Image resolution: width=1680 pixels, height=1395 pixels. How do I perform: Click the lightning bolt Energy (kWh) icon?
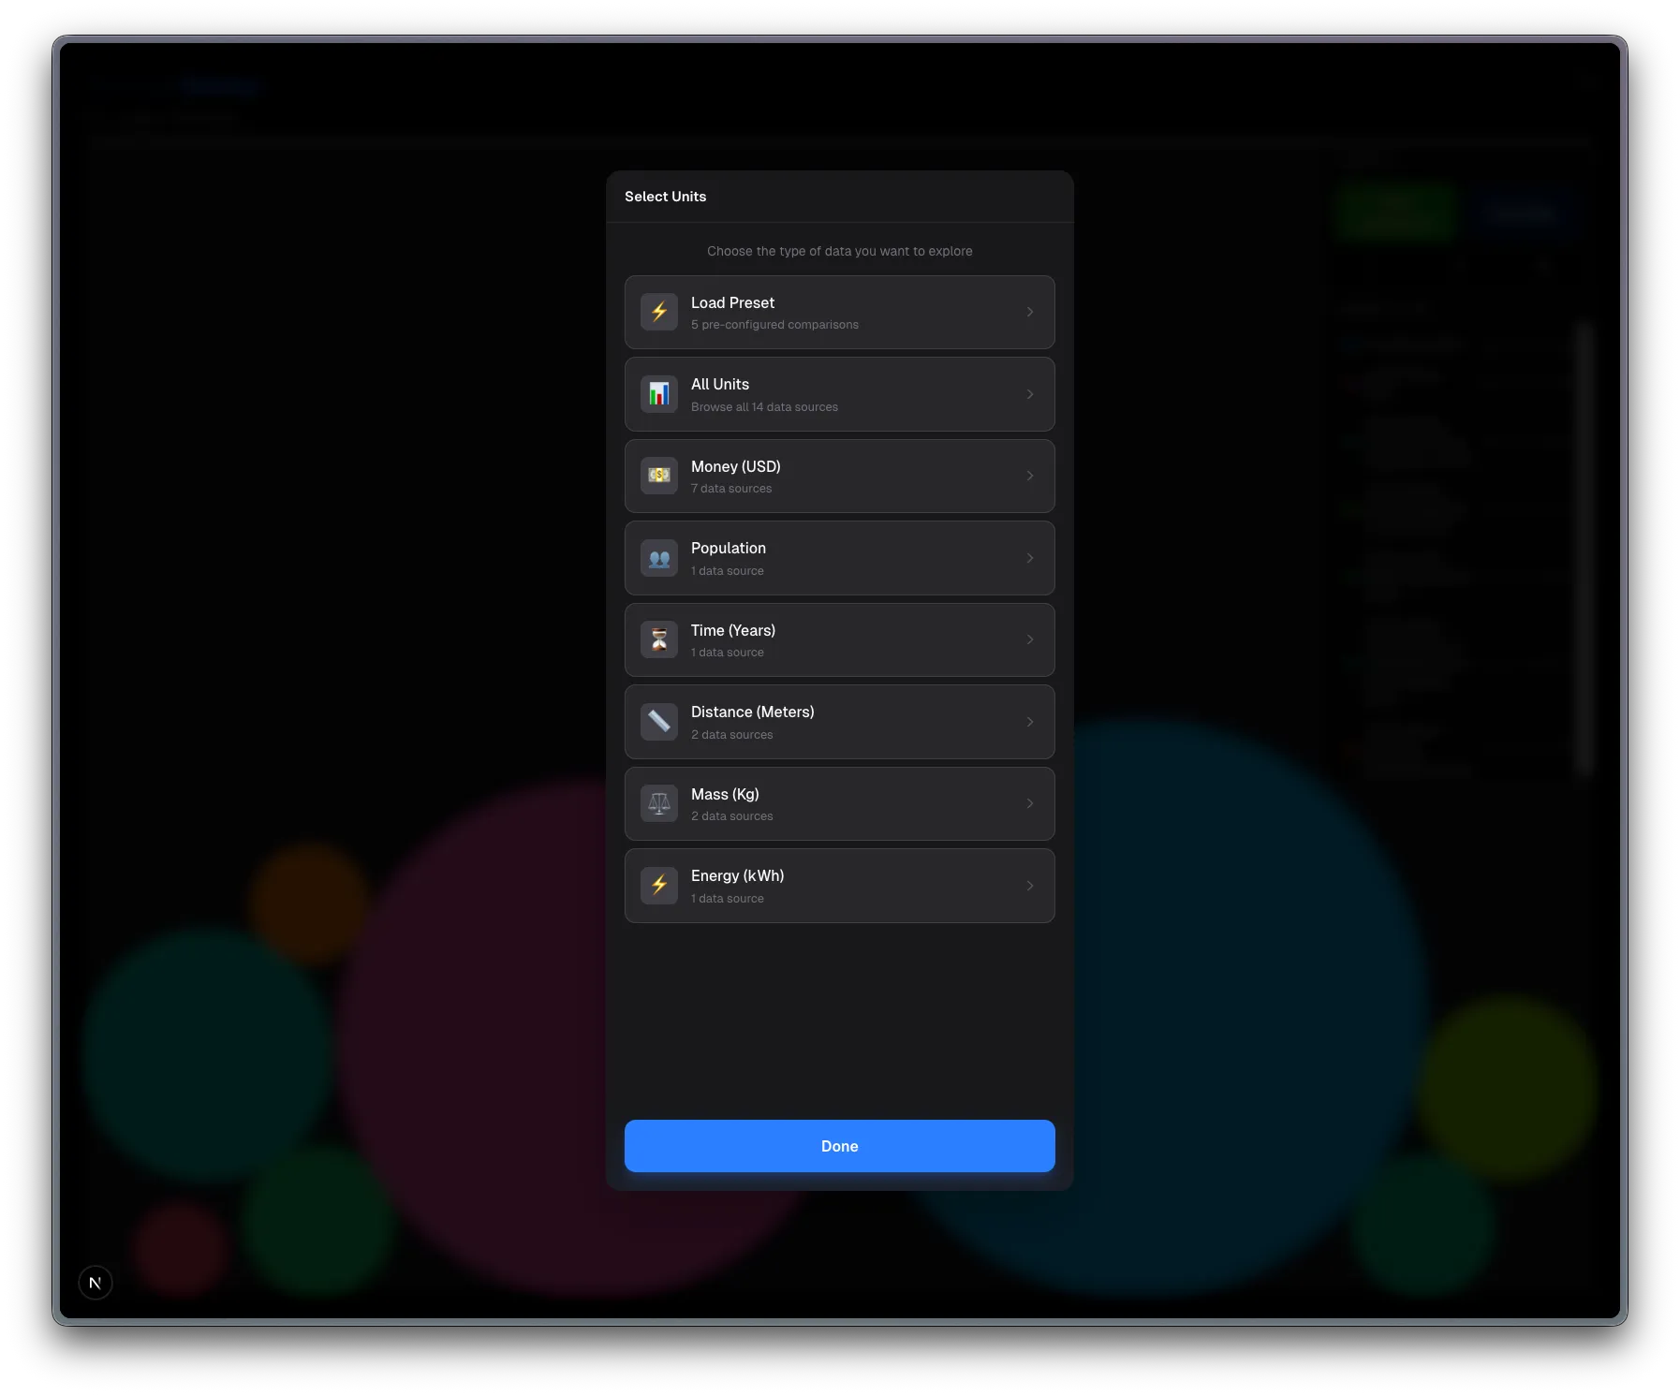click(659, 886)
